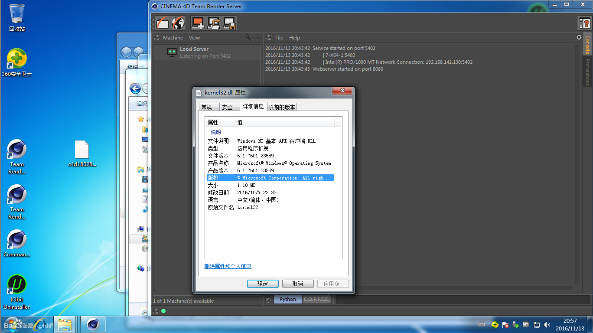The width and height of the screenshot is (593, 333).
Task: Click the Favorites star in Explorer sidebar
Action: 140,119
